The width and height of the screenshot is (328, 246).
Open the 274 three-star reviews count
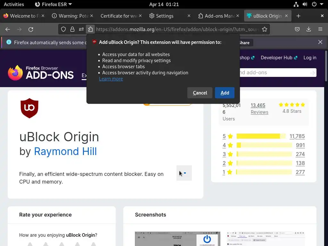(300, 154)
